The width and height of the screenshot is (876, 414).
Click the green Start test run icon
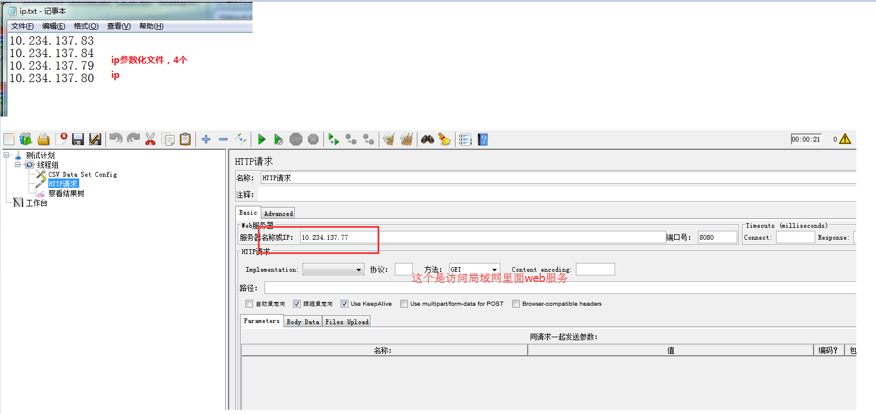pos(261,139)
